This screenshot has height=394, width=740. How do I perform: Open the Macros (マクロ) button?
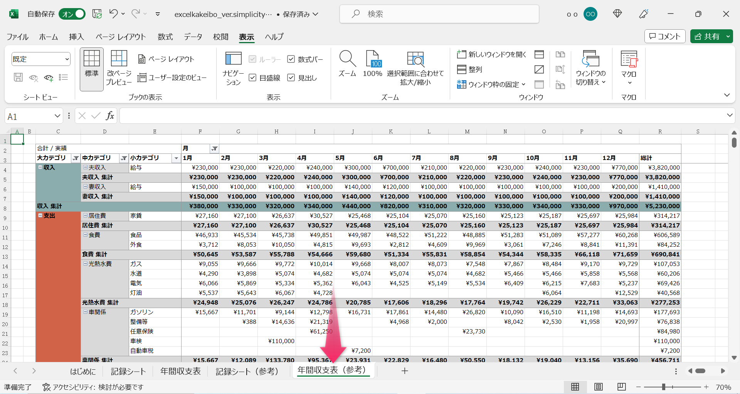(629, 68)
